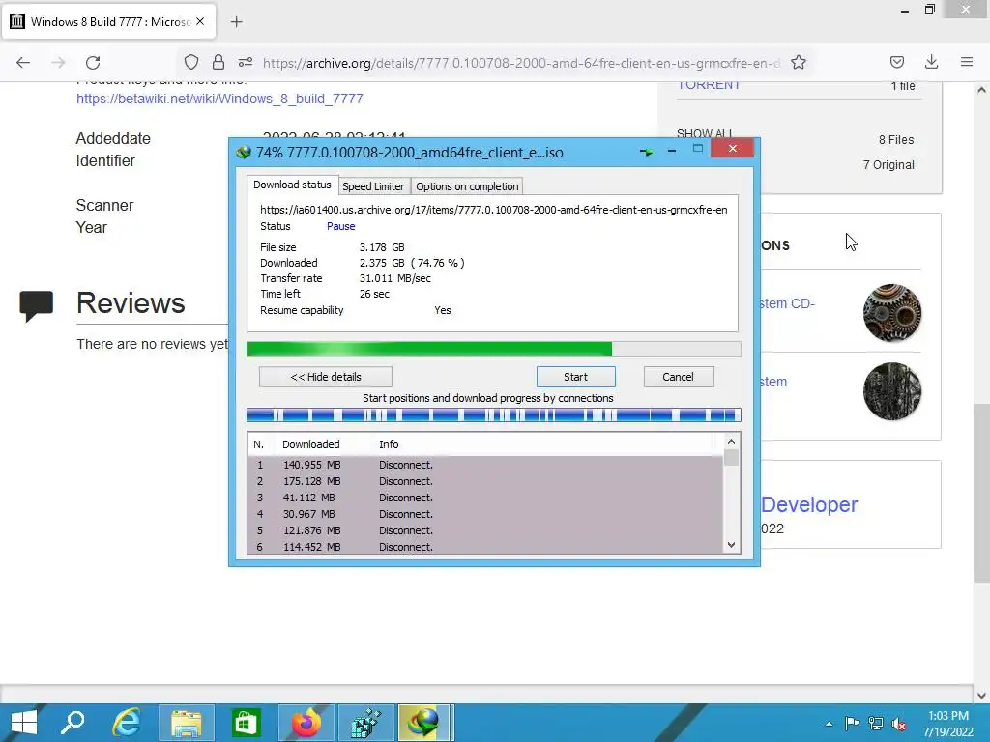Switch to the Speed Limiter tab

coord(373,186)
